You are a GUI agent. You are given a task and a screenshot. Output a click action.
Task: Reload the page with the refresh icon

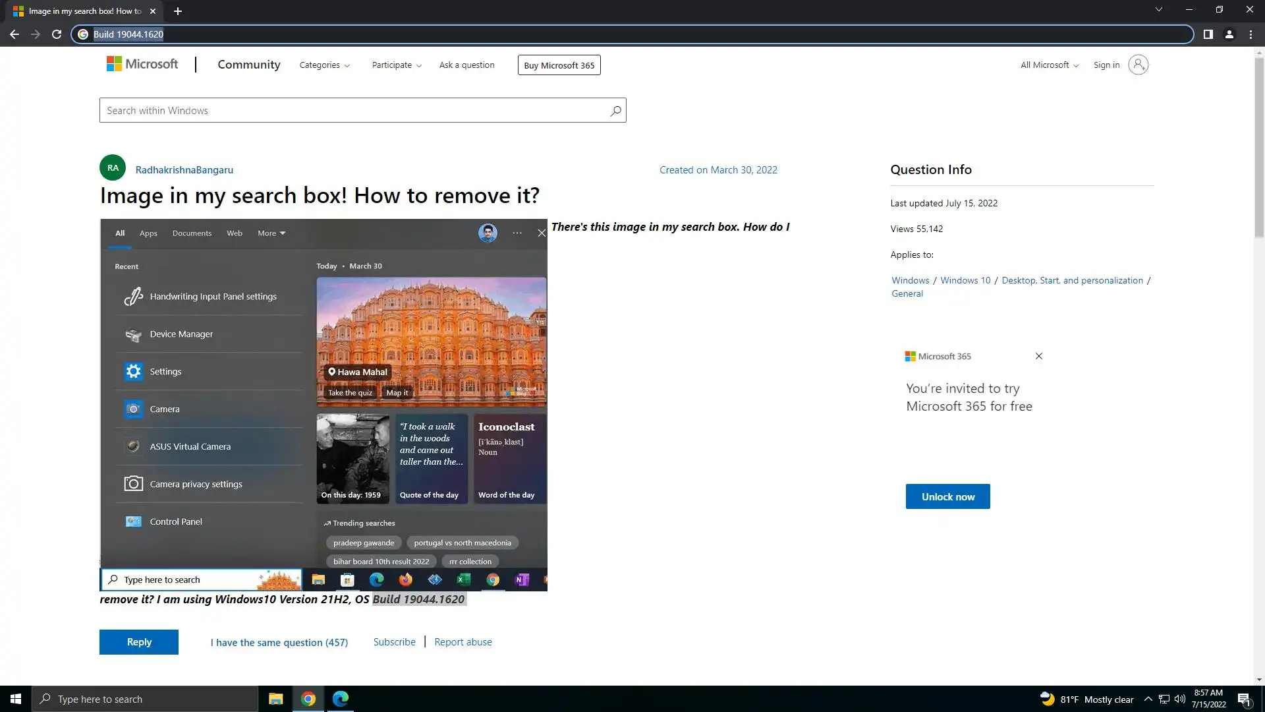(57, 34)
